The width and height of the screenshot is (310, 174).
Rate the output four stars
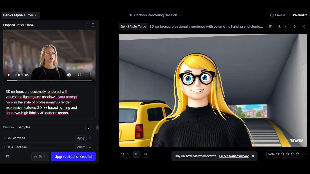pos(292,154)
